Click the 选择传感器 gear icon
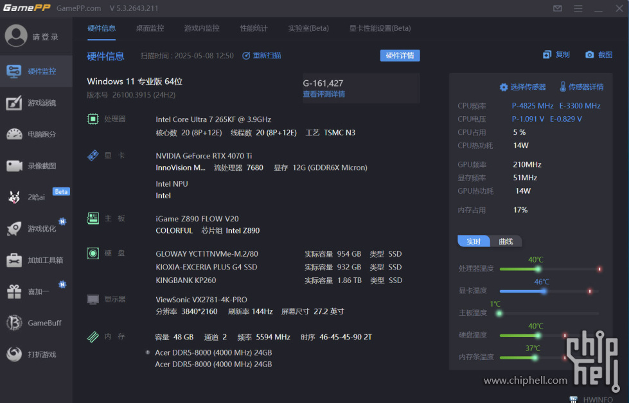This screenshot has width=629, height=403. tap(504, 87)
